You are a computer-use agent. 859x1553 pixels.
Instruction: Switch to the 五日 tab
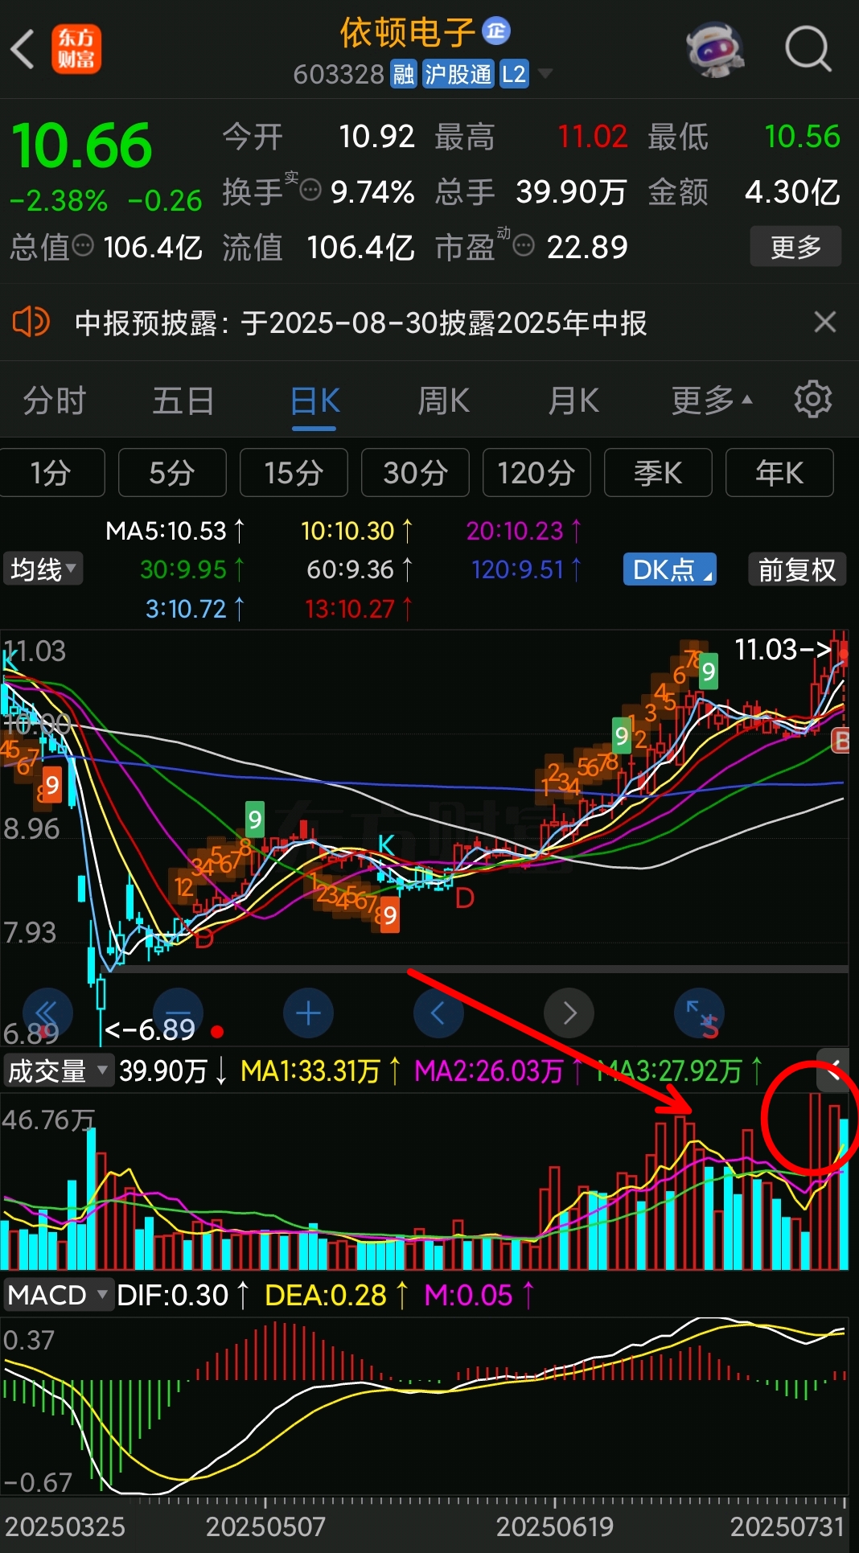click(x=183, y=401)
